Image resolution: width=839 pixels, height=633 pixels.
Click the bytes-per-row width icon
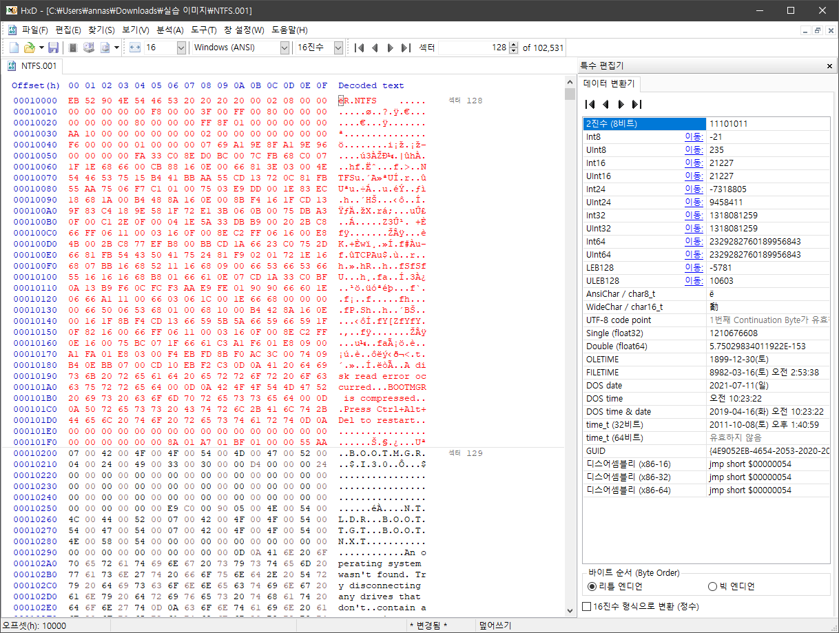(135, 48)
